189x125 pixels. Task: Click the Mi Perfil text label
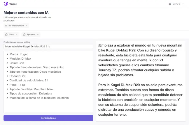point(177,4)
